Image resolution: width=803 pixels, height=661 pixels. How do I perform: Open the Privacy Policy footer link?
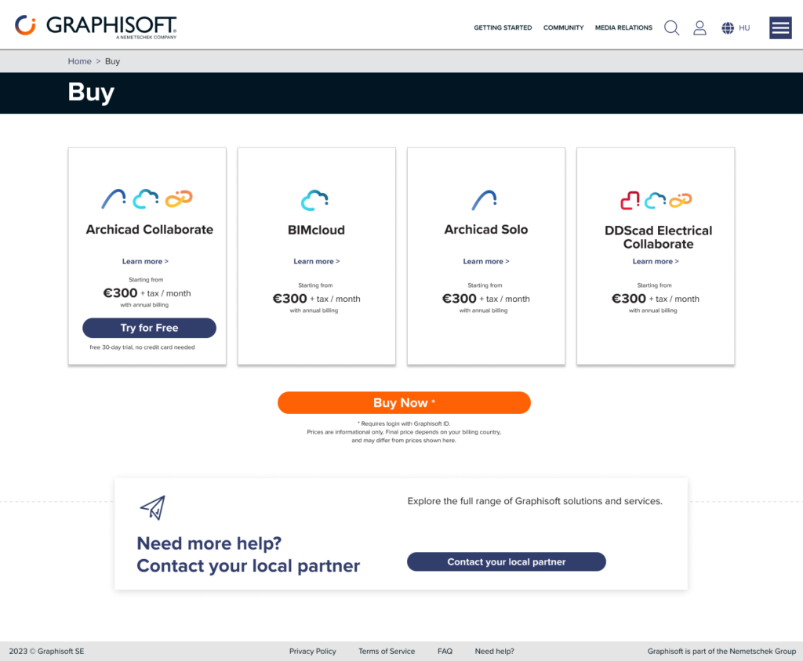pyautogui.click(x=312, y=651)
